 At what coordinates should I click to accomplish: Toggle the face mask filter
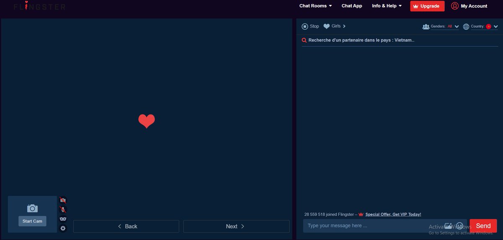coord(63,219)
